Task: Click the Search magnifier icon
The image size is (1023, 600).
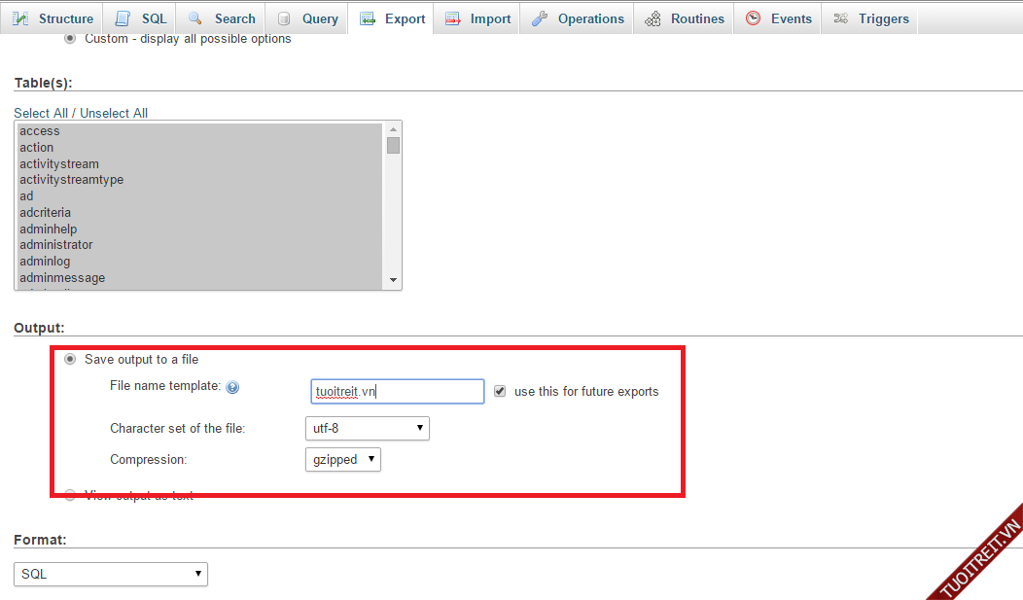Action: click(195, 18)
